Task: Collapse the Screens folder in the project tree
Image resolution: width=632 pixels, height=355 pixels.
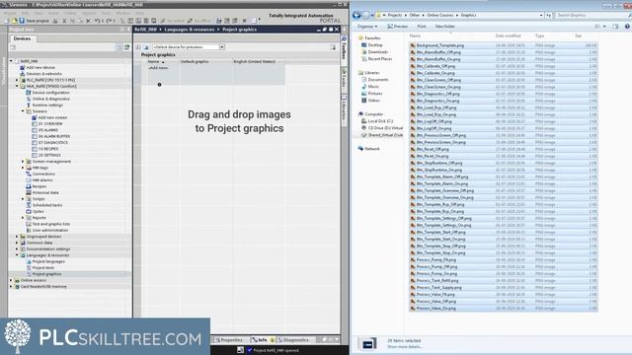Action: click(23, 111)
